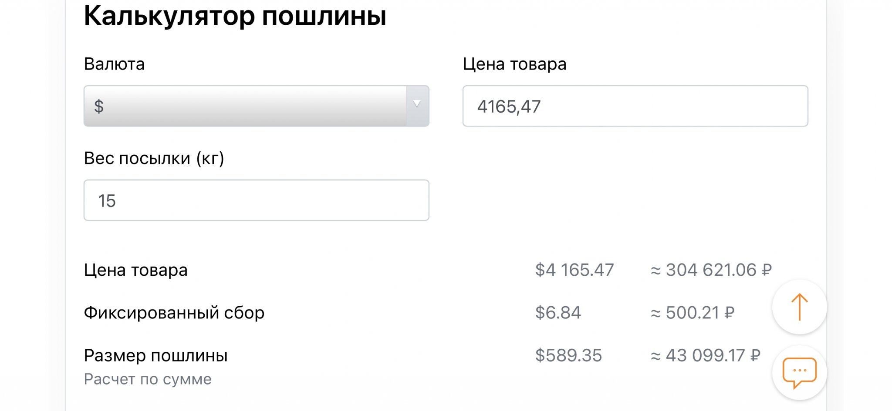The image size is (892, 411).
Task: Click the Цена товара label above input
Action: 514,64
